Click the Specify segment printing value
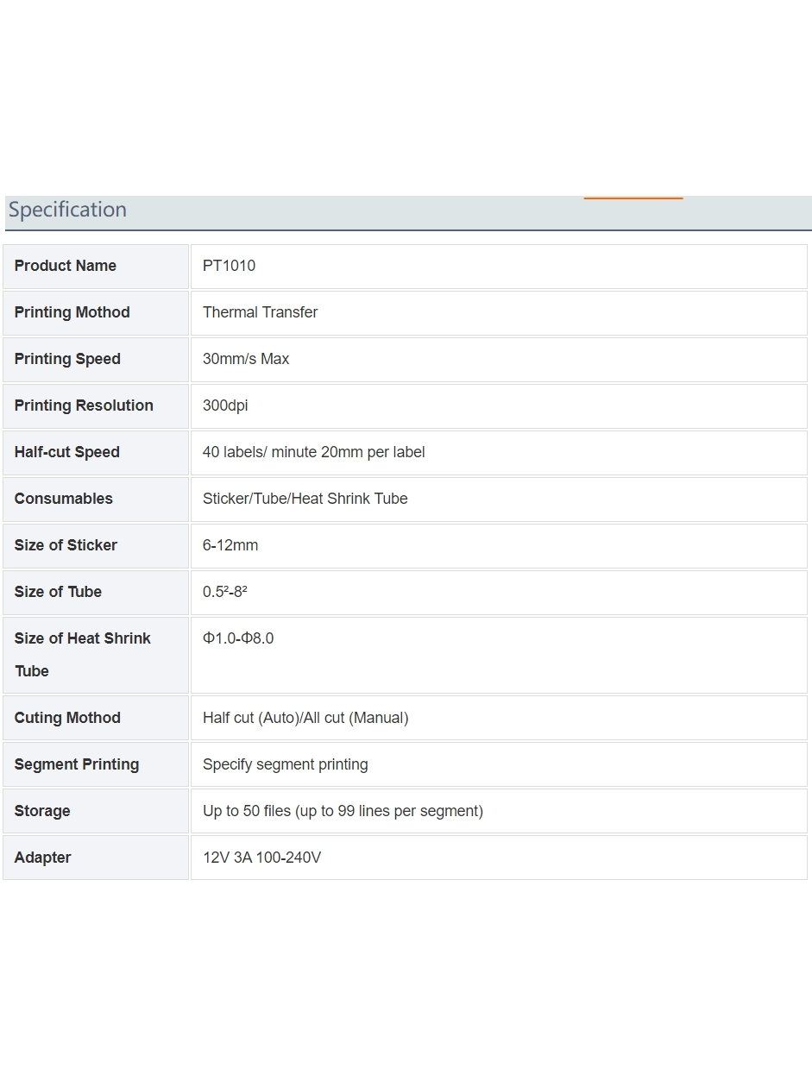Screen dimensions: 812x1081 pos(285,764)
